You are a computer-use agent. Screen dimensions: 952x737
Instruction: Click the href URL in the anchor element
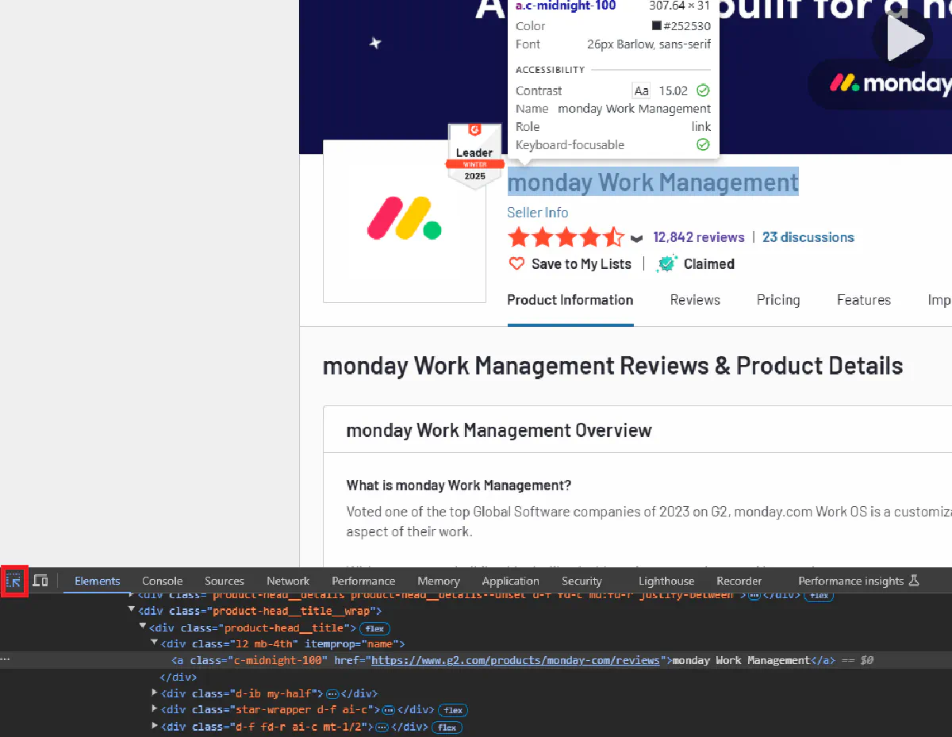[516, 660]
